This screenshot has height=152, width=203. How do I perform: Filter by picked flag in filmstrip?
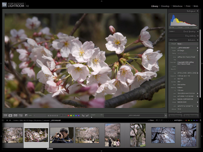[x=157, y=120]
